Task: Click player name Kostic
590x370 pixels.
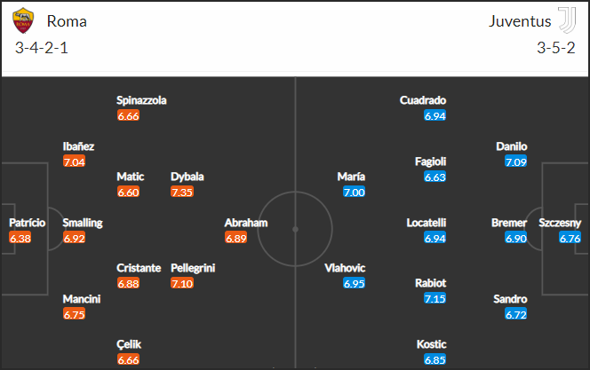Action: click(431, 344)
